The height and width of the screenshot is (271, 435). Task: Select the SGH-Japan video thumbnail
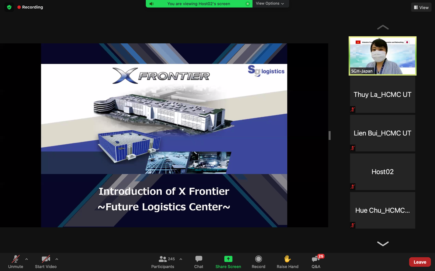coord(382,56)
